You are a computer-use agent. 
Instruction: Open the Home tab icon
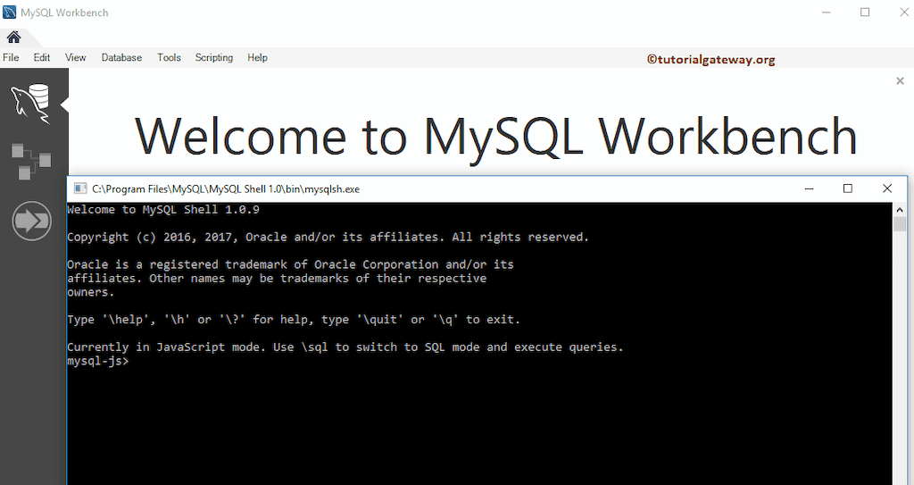pyautogui.click(x=14, y=38)
